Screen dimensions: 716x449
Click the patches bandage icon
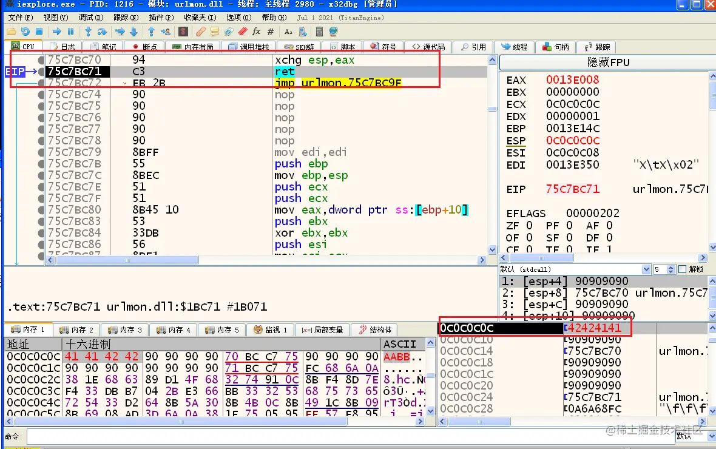pyautogui.click(x=200, y=32)
